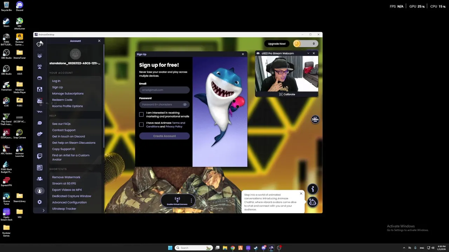This screenshot has height=252, width=449.
Task: Open the Animaze logo icon in sidebar
Action: click(x=40, y=44)
